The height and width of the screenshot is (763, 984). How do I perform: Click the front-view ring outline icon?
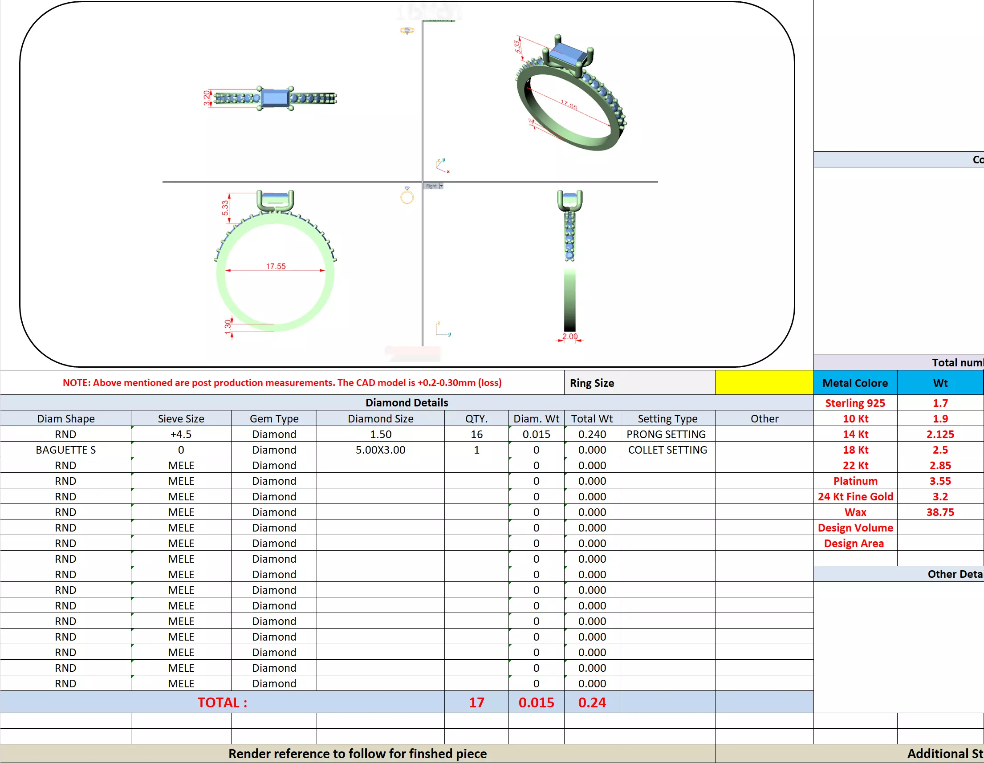[407, 197]
